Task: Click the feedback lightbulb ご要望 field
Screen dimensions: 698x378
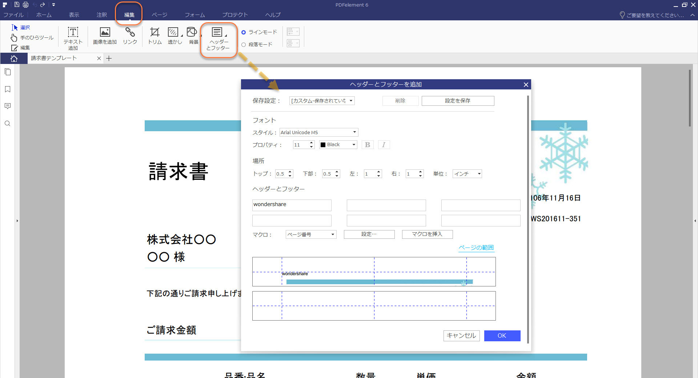Action: point(651,15)
